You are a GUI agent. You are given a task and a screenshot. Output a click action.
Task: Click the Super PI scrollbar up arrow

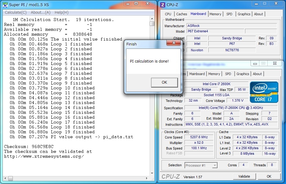[152, 19]
